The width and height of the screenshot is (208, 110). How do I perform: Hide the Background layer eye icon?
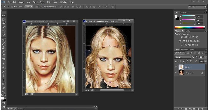(x=176, y=73)
